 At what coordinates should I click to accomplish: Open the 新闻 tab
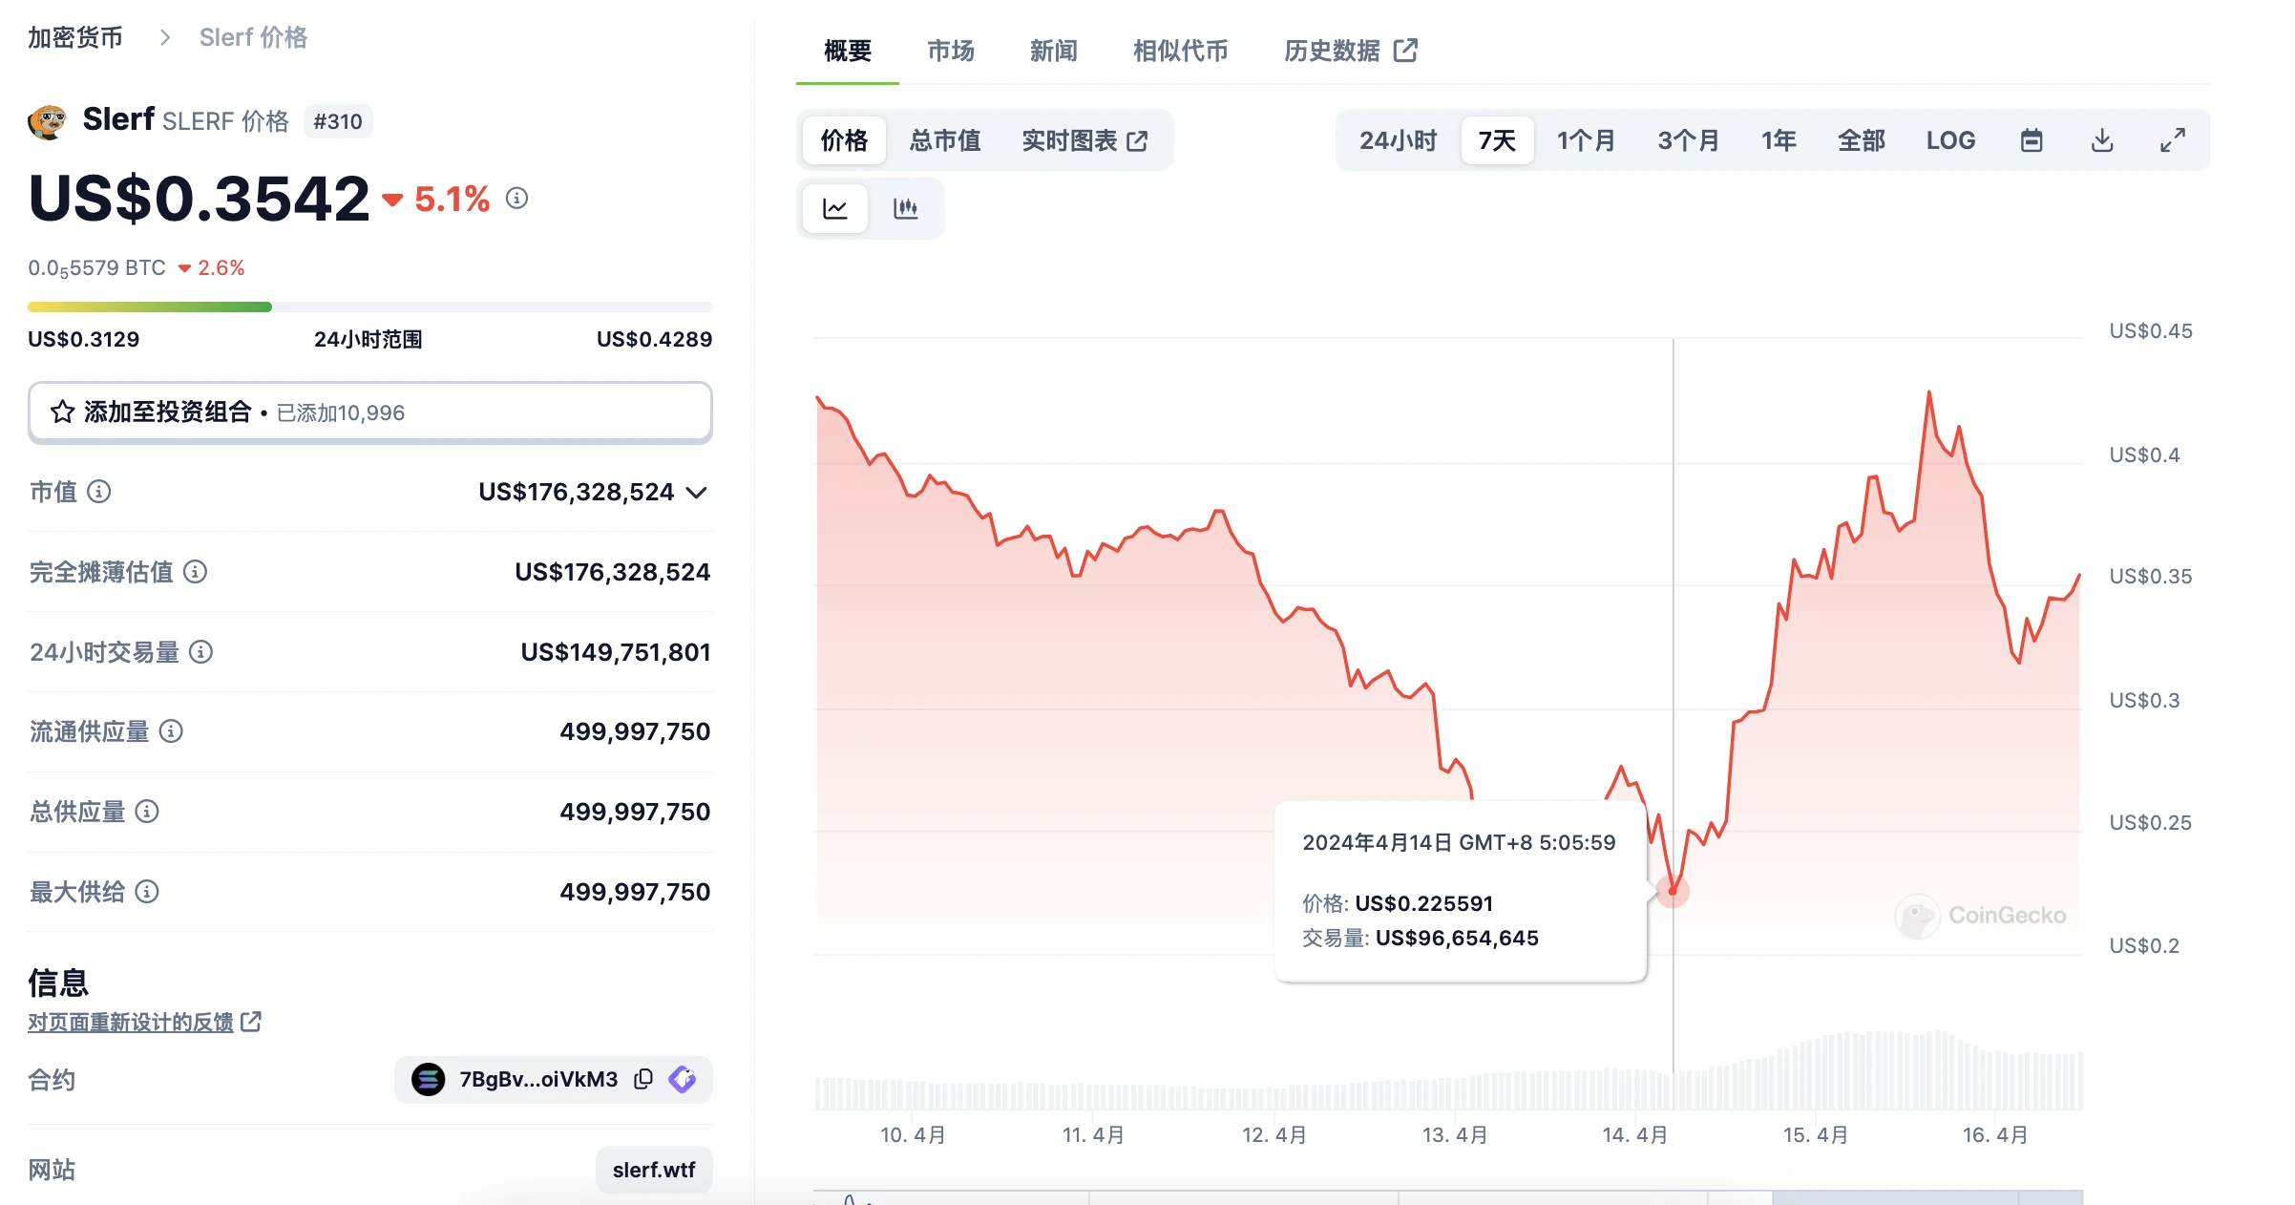pos(1053,52)
